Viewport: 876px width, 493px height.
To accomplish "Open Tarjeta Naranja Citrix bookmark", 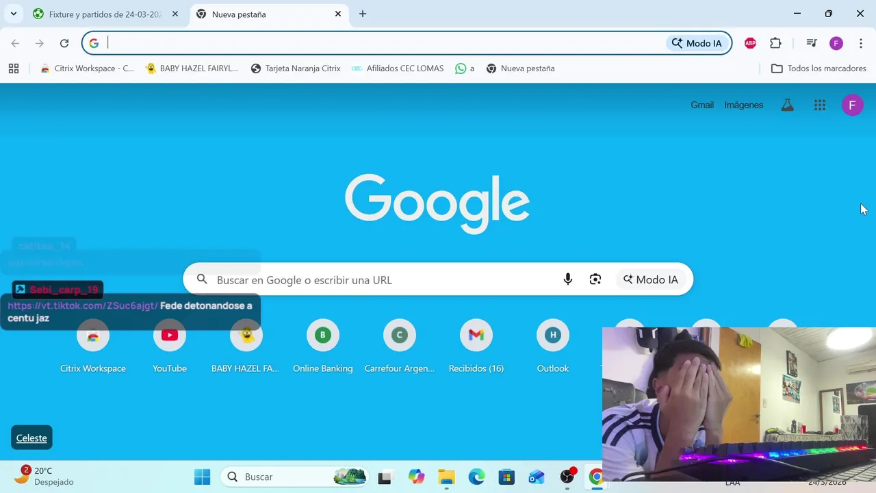I will pyautogui.click(x=296, y=68).
